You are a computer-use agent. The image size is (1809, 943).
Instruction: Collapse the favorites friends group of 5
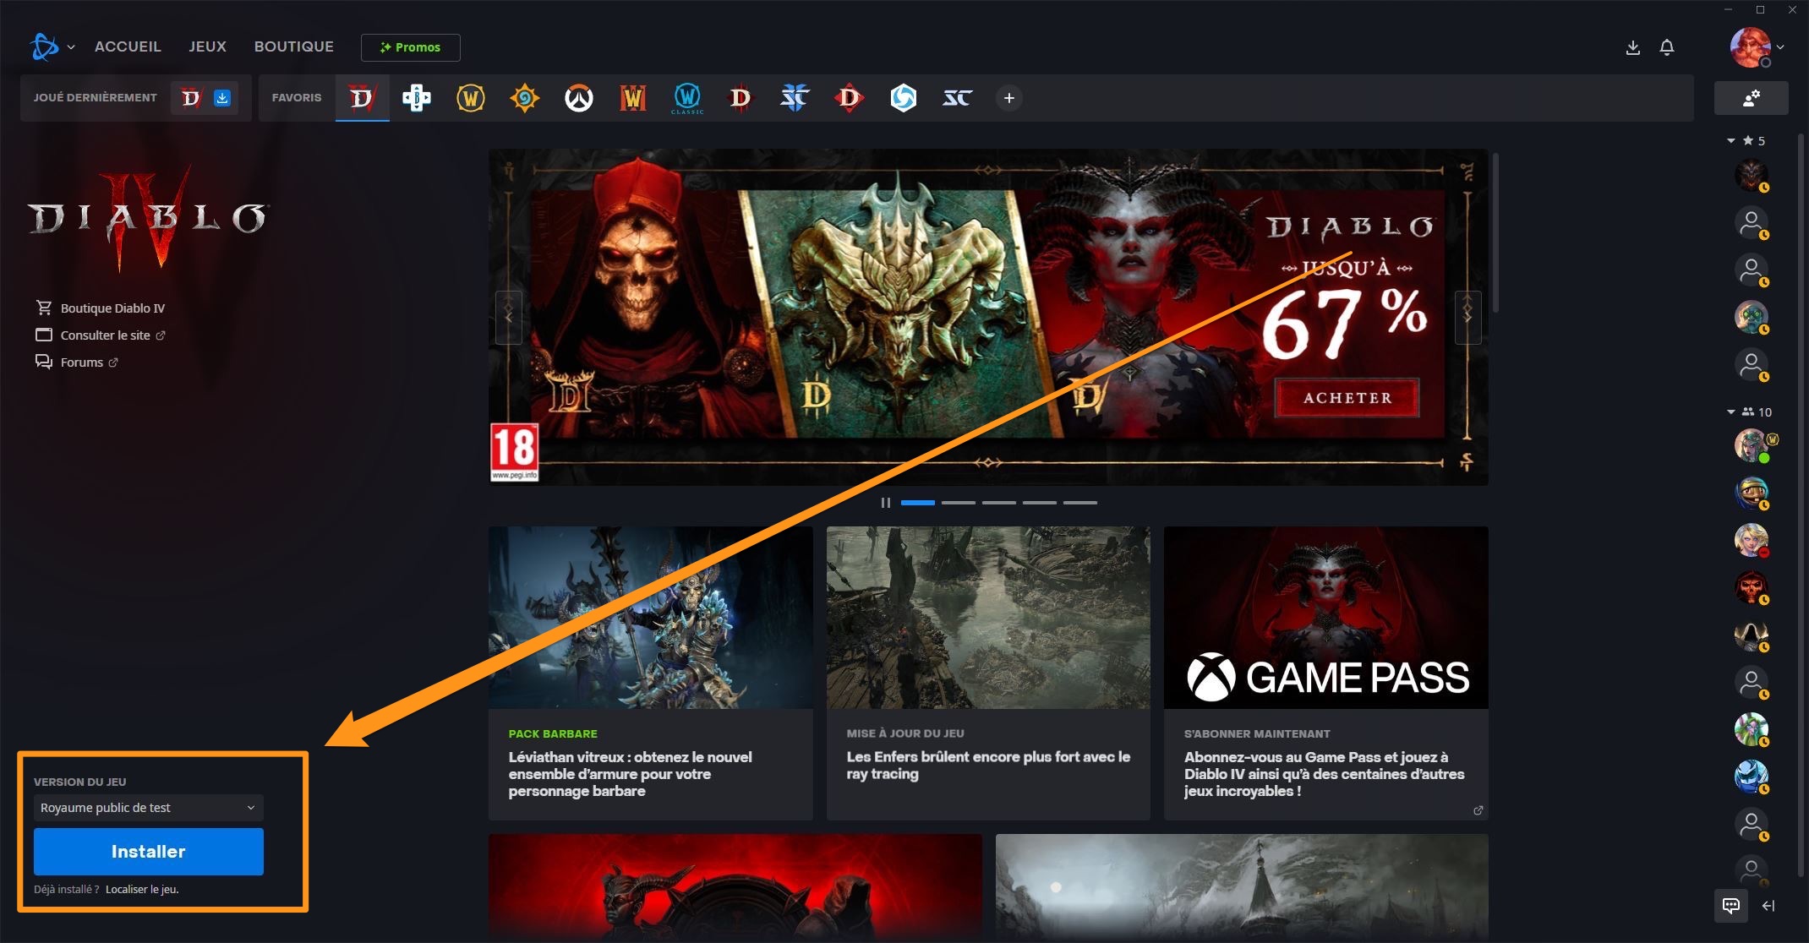pos(1731,140)
